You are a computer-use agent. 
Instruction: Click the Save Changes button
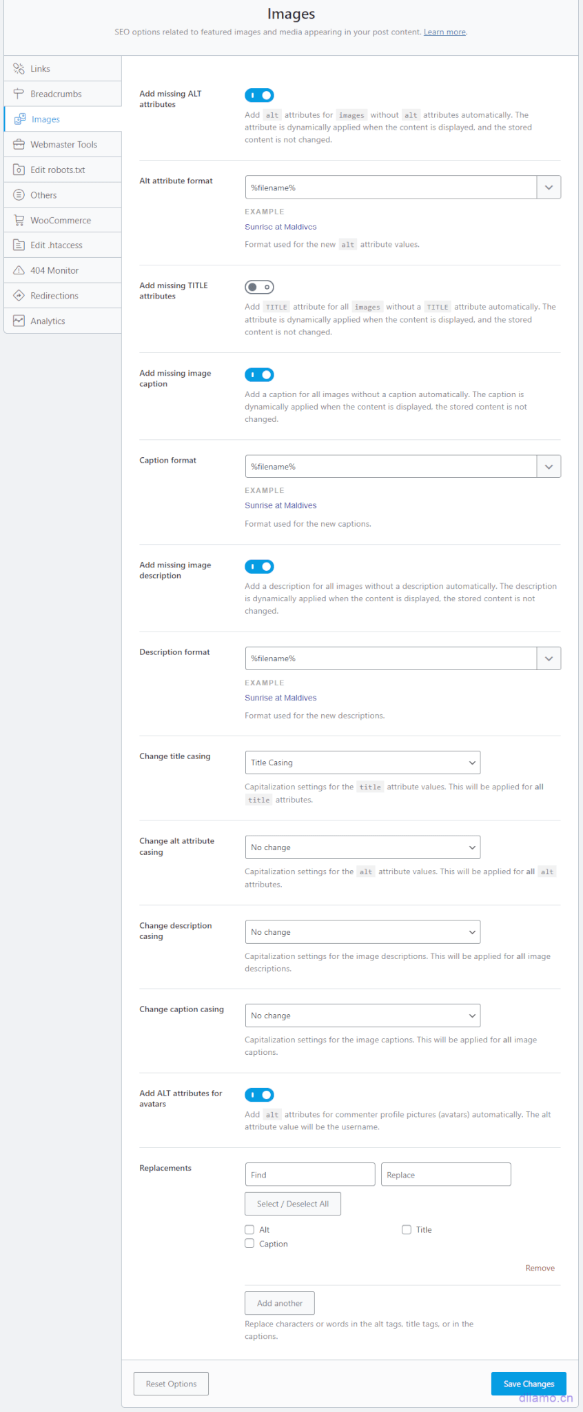[529, 1384]
